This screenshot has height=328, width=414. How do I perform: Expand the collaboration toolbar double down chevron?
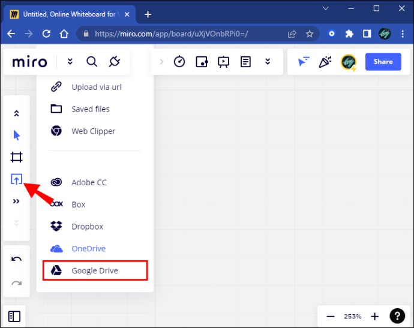(268, 62)
